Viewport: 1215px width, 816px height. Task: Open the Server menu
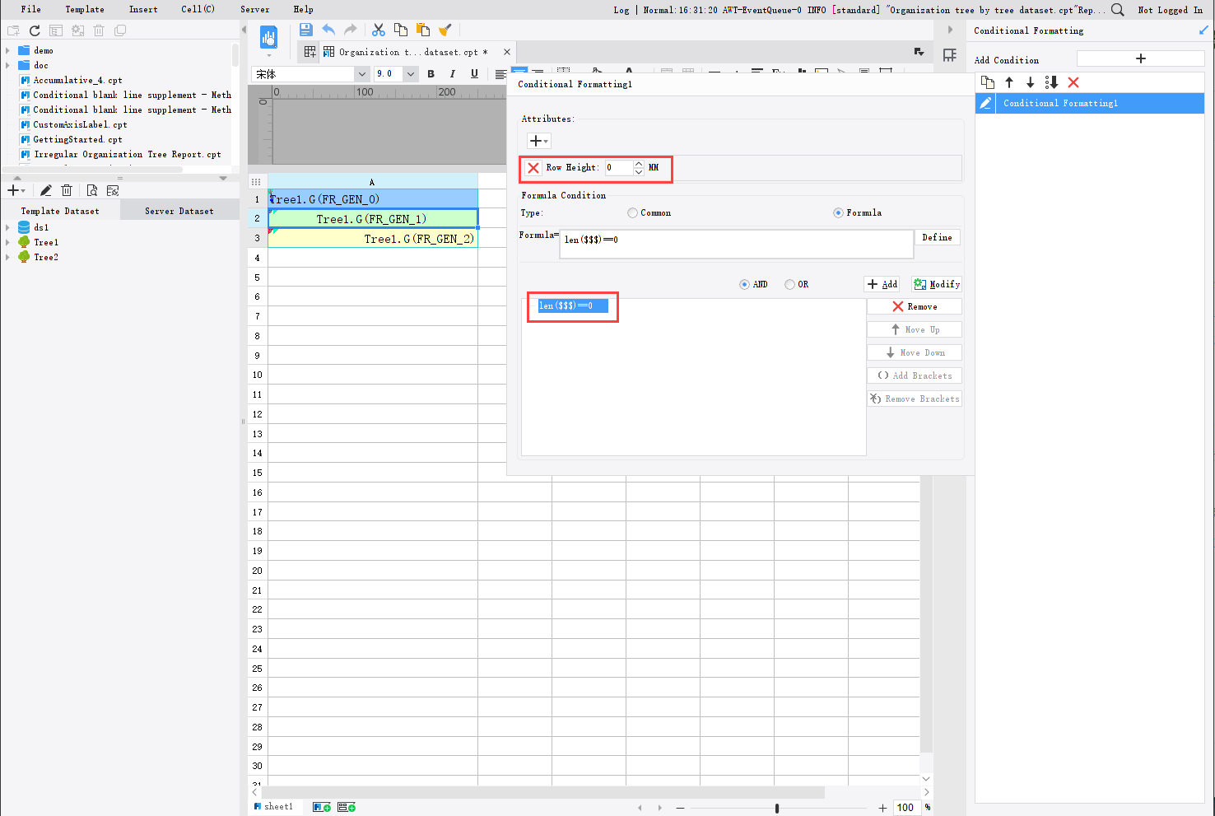[254, 9]
